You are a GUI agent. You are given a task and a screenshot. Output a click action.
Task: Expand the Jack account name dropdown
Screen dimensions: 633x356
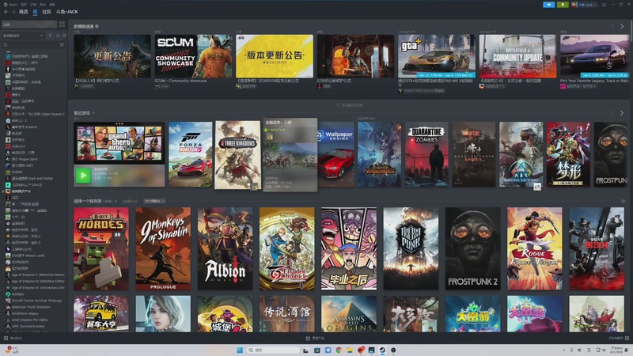pos(587,5)
